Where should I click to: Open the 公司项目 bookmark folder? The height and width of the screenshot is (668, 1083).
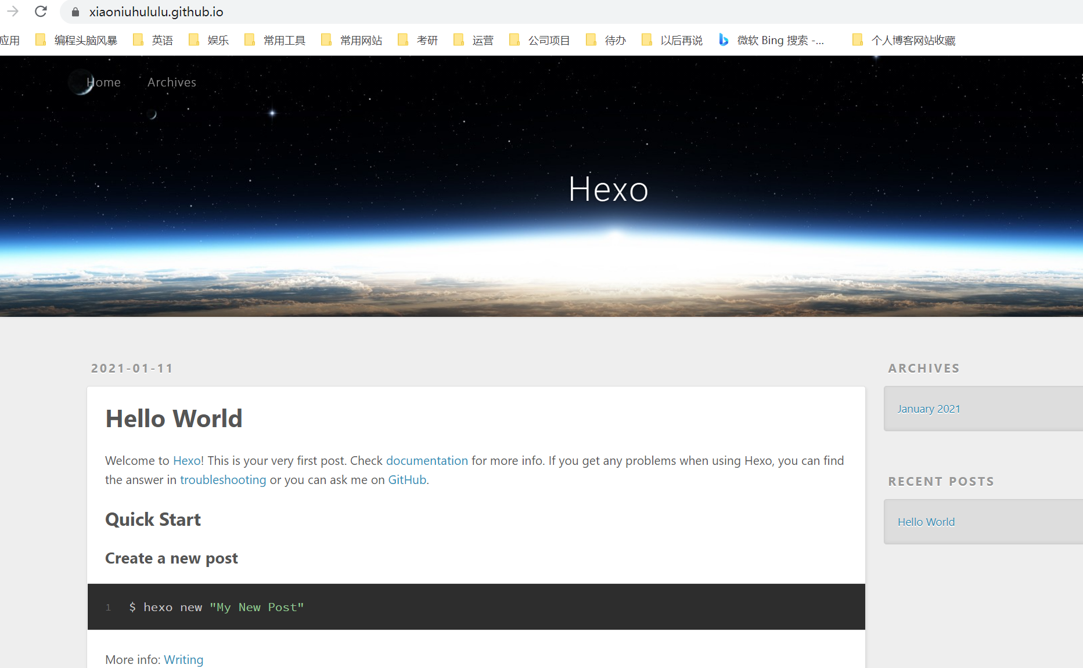pyautogui.click(x=540, y=40)
